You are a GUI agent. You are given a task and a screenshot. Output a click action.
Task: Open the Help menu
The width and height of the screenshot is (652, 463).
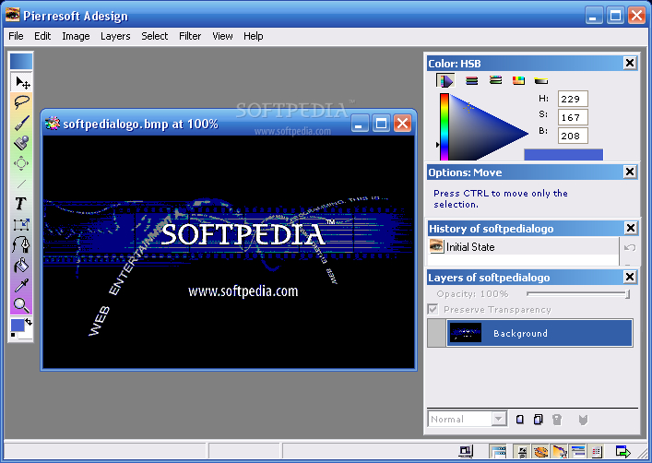pyautogui.click(x=254, y=36)
